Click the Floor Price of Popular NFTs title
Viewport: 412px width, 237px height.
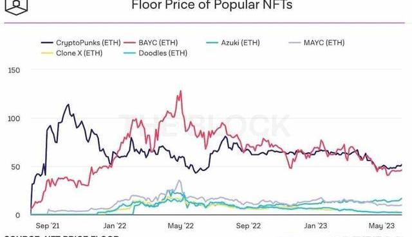212,5
